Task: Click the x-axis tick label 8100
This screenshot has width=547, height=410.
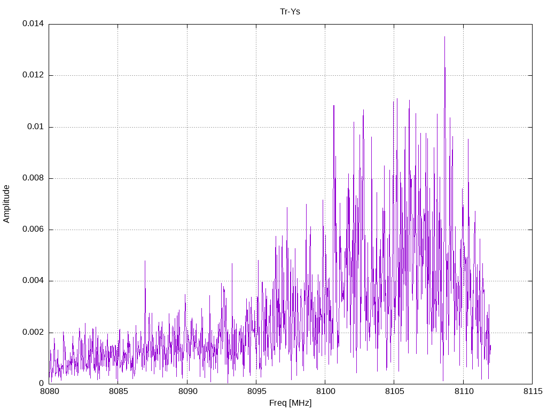Action: click(325, 391)
